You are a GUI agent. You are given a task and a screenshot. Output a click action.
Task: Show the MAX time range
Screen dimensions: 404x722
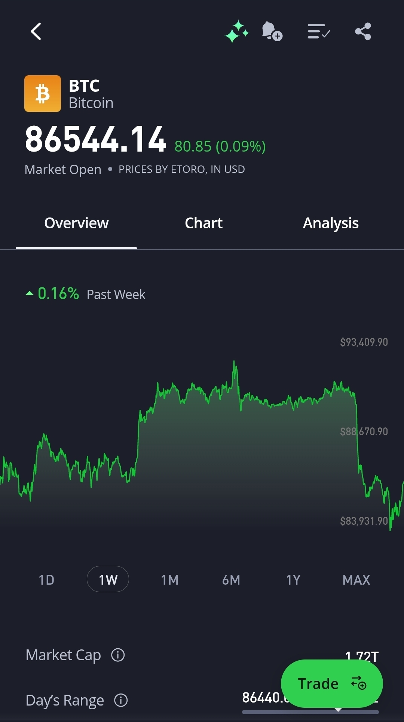point(356,580)
